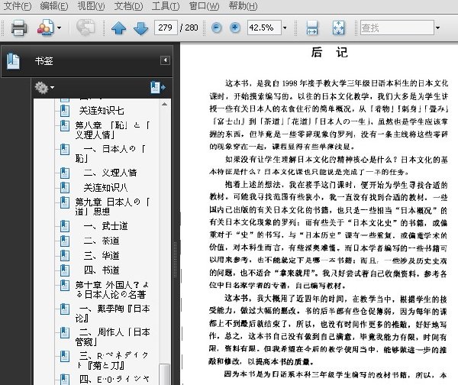Image resolution: width=458 pixels, height=385 pixels.
Task: Select bookmark 第八章「恥」と「义理人情」
Action: point(112,130)
